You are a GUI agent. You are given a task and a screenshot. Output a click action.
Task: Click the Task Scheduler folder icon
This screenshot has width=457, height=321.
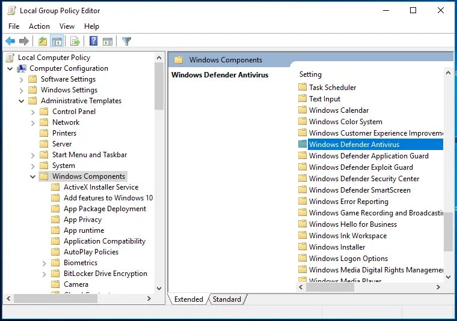tap(302, 87)
